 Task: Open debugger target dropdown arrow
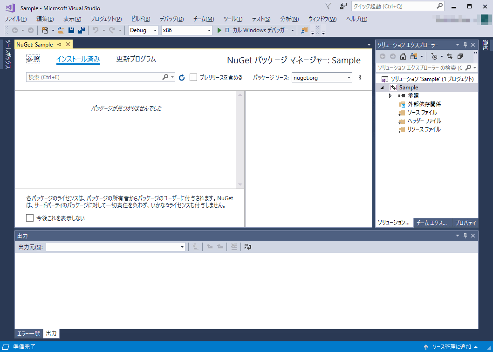pos(293,30)
